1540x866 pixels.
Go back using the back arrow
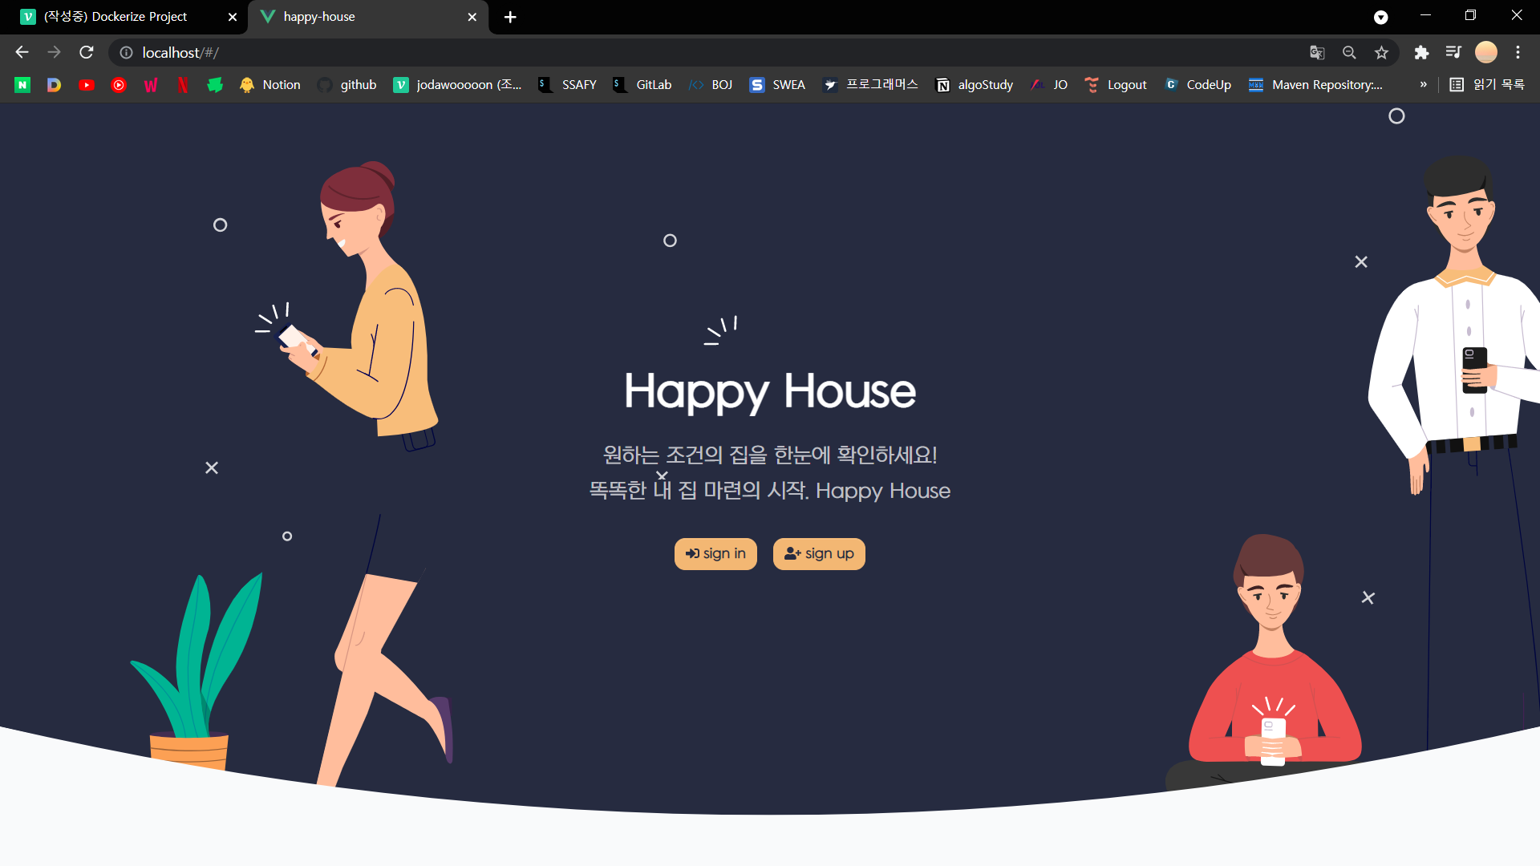(x=21, y=52)
